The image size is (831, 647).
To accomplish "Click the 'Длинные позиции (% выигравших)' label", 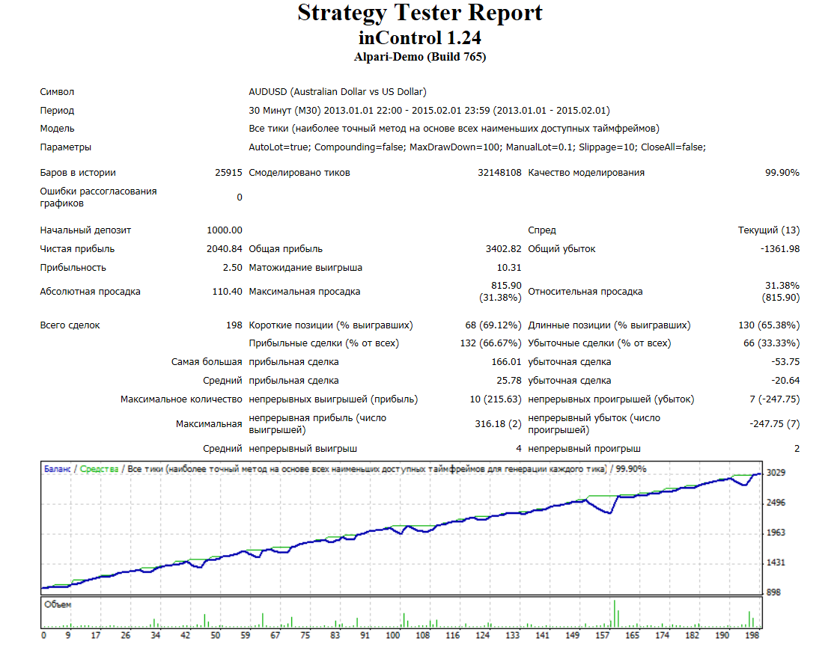I will point(609,325).
